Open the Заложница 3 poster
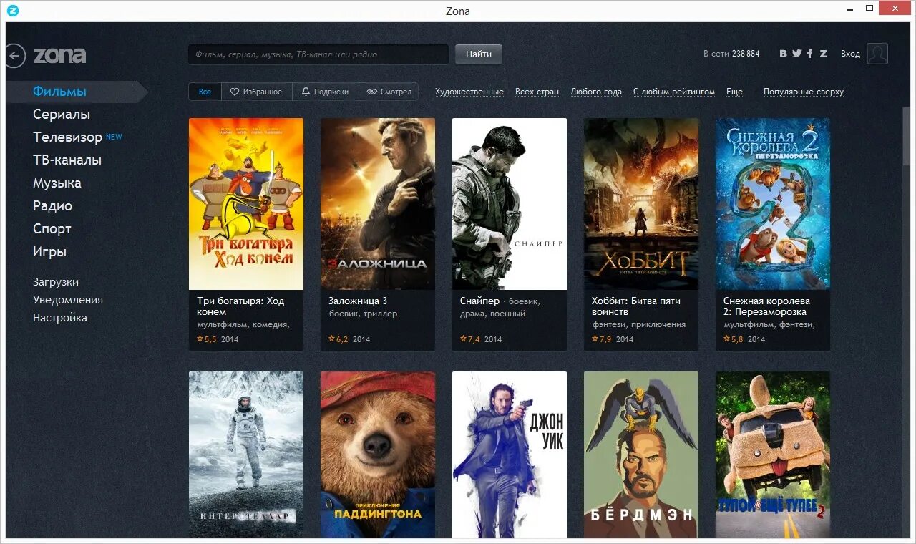This screenshot has width=916, height=544. 378,204
